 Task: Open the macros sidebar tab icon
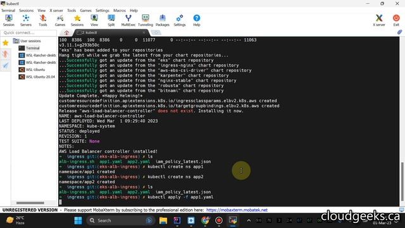coord(6,65)
